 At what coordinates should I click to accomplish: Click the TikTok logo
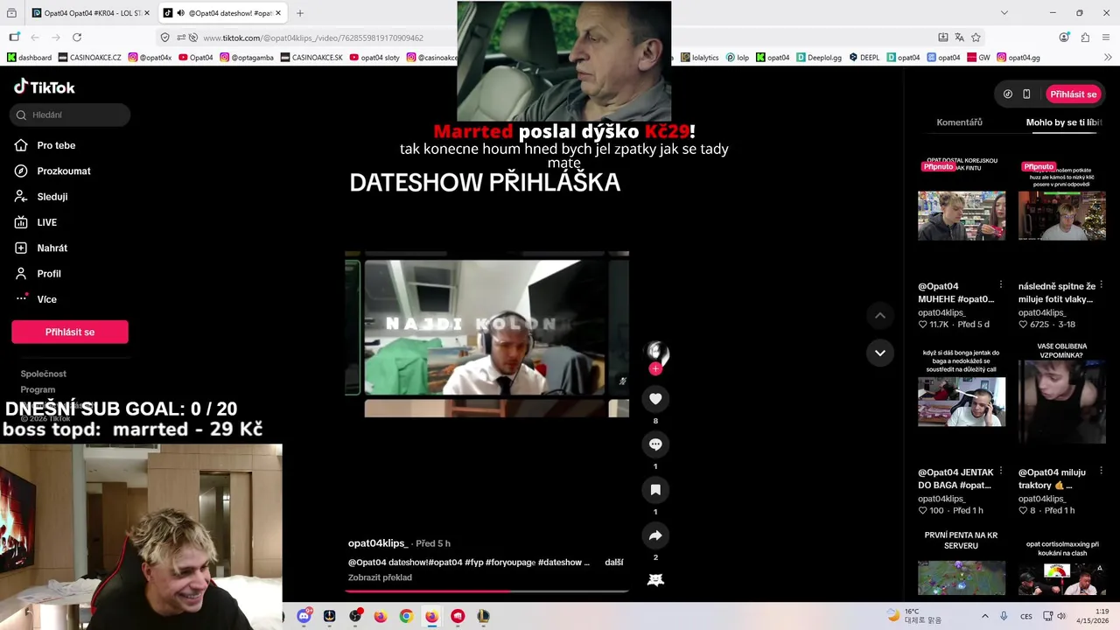(x=45, y=87)
